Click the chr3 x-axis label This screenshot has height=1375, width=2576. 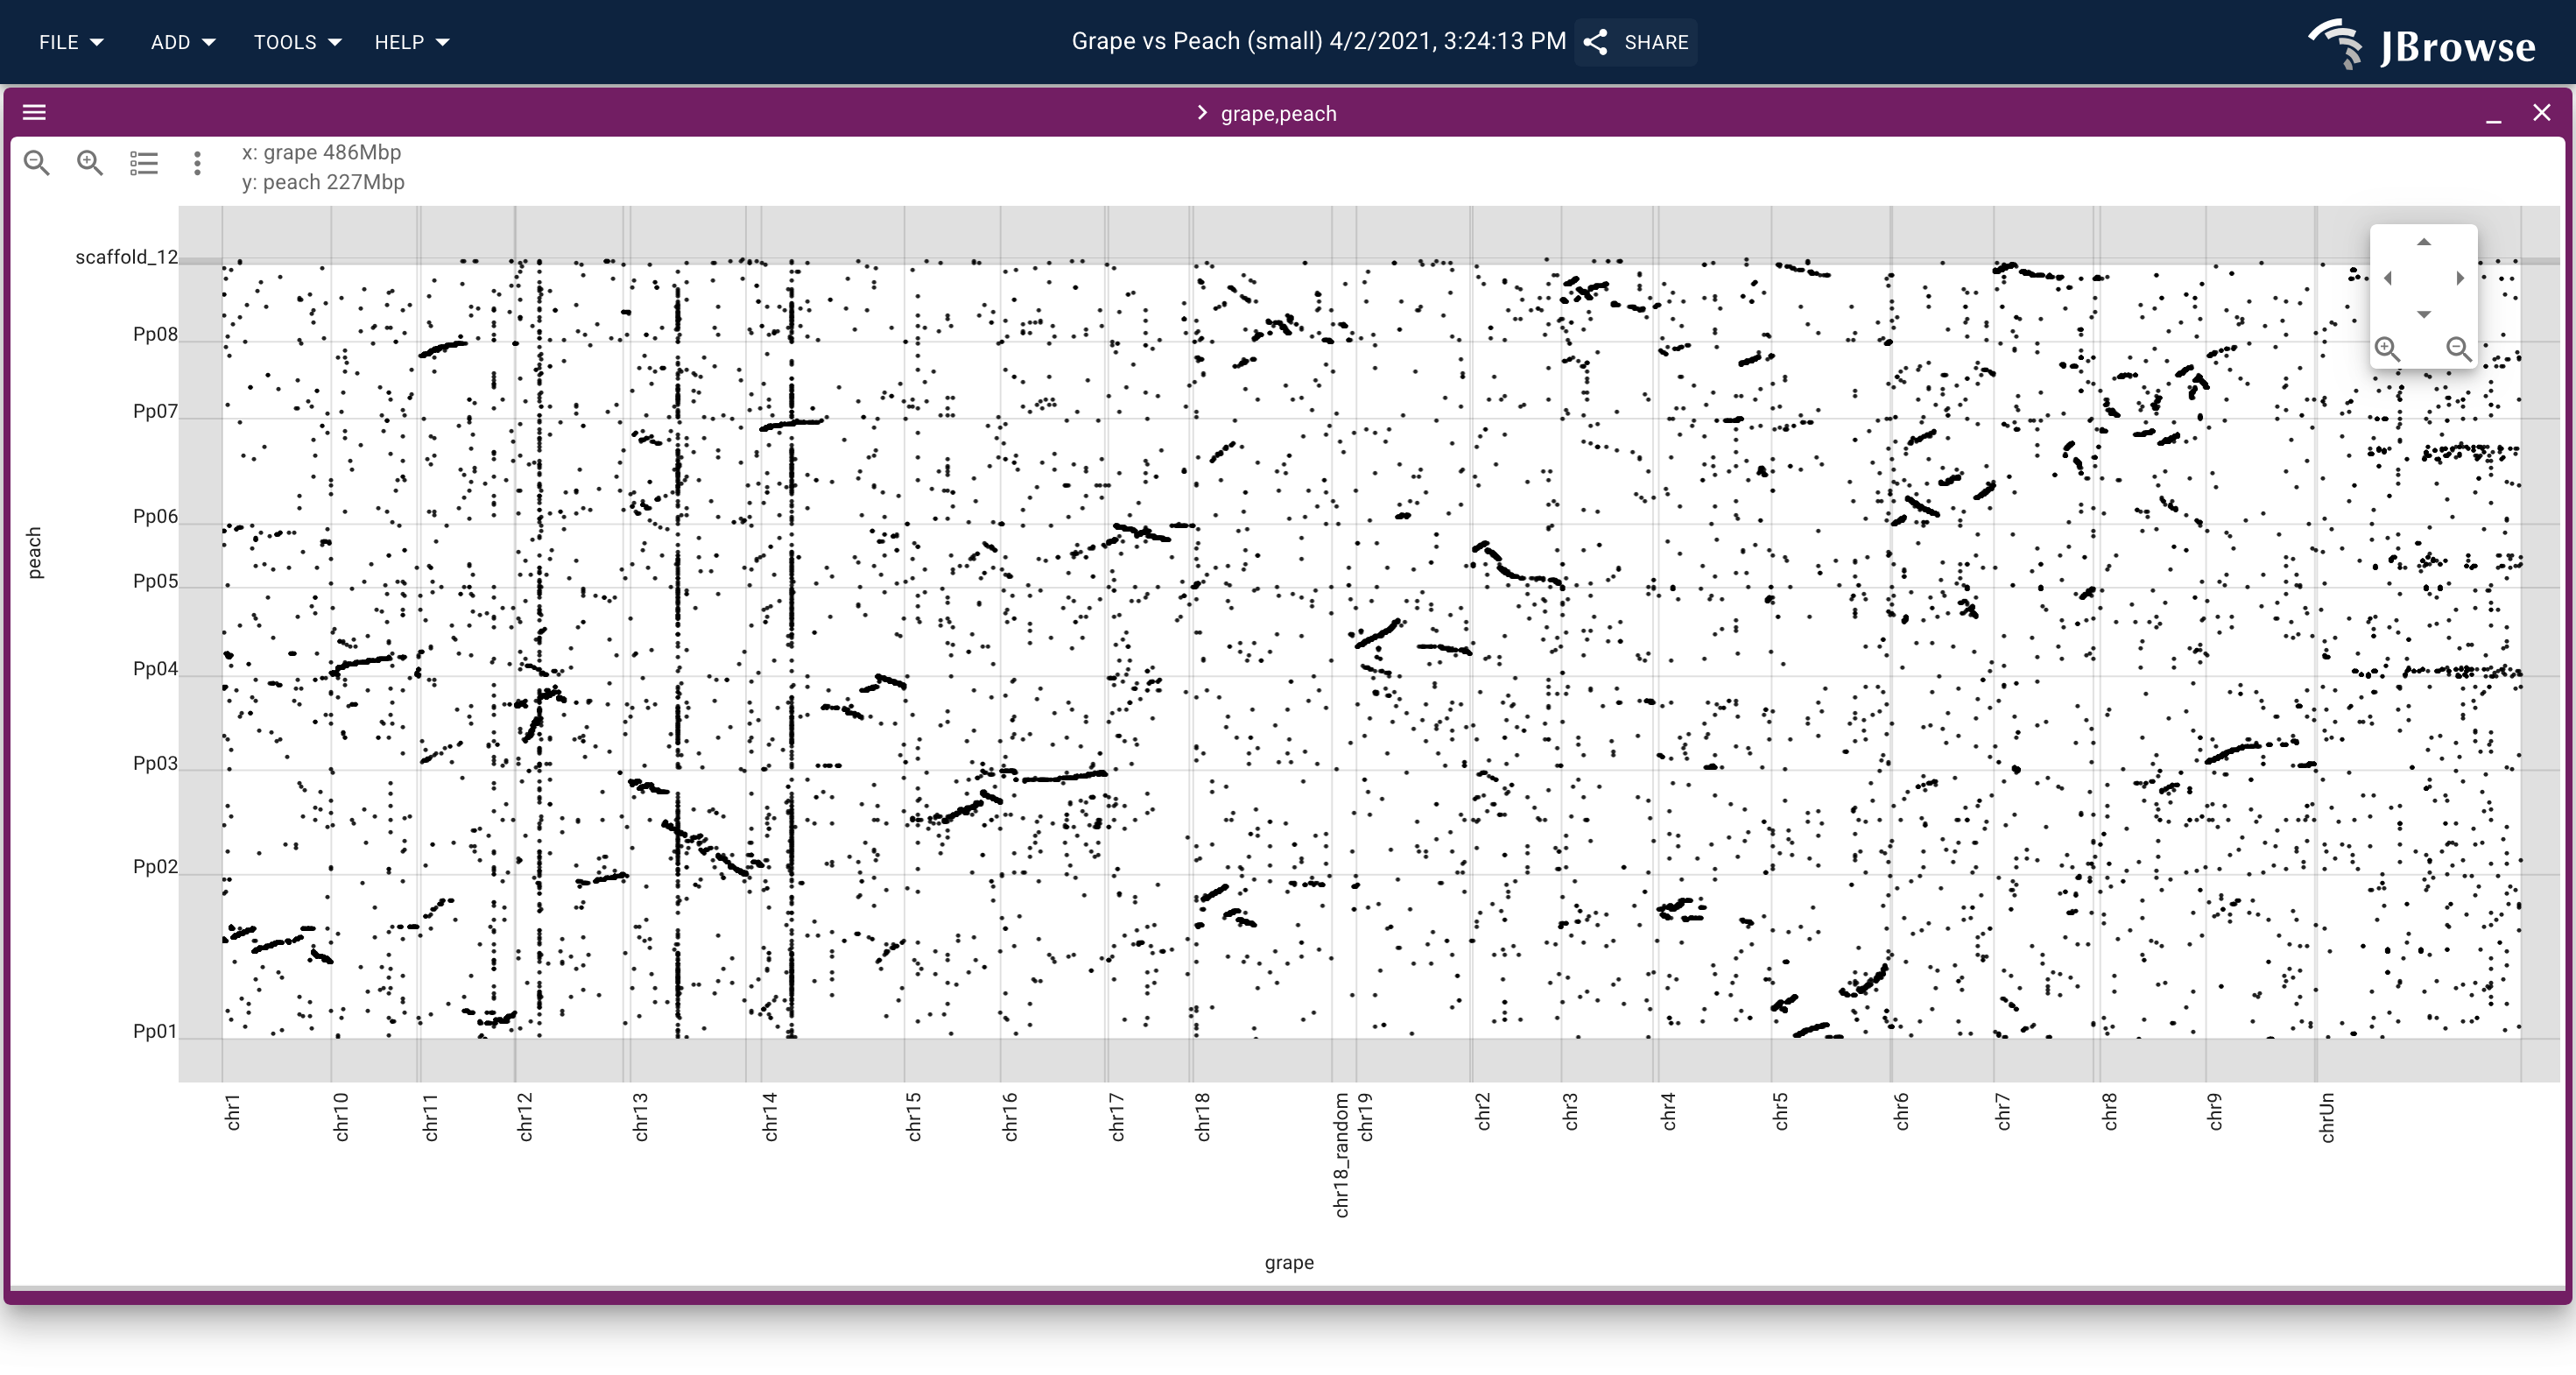(x=1570, y=1112)
